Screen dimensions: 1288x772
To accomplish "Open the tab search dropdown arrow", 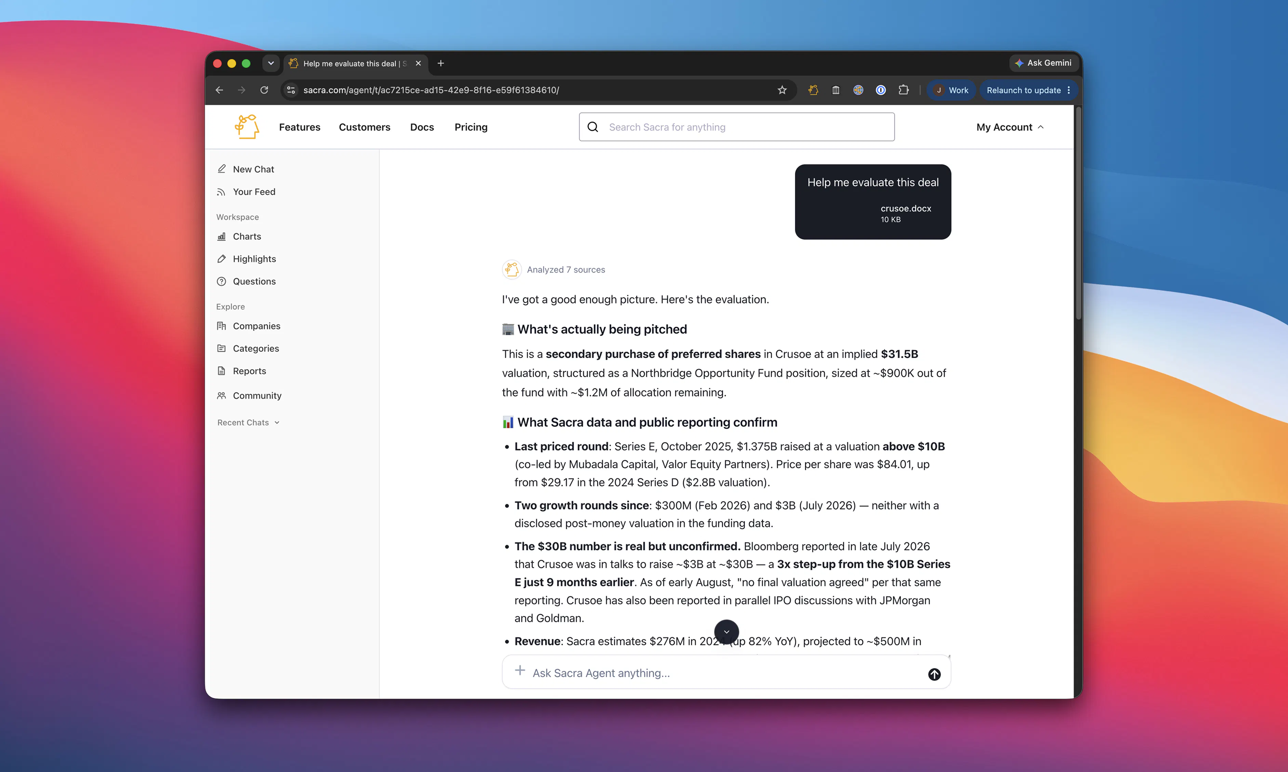I will (271, 64).
